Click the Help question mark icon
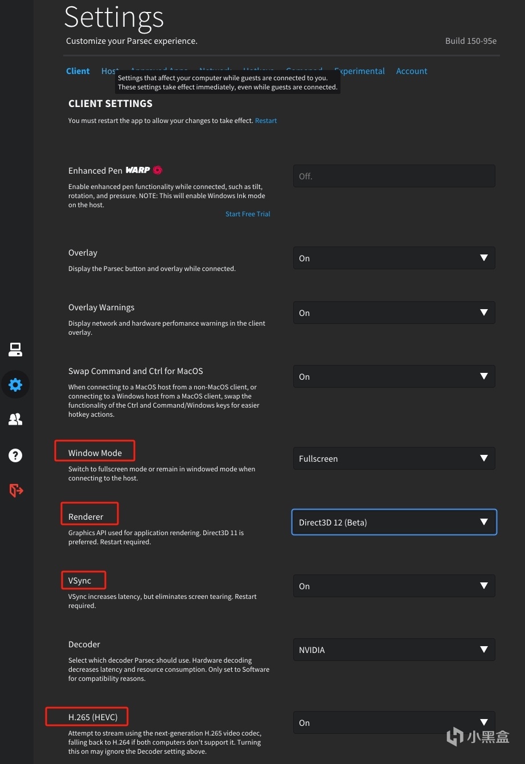The width and height of the screenshot is (525, 764). 15,455
